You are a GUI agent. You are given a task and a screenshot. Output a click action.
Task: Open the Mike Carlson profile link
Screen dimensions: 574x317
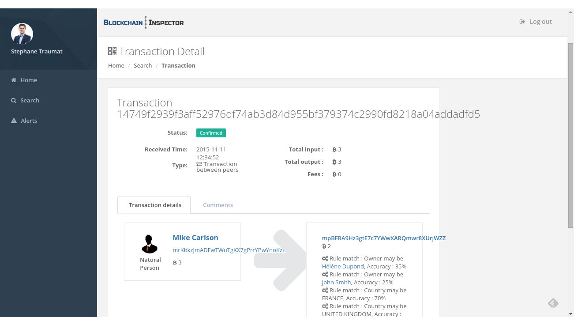(x=195, y=238)
